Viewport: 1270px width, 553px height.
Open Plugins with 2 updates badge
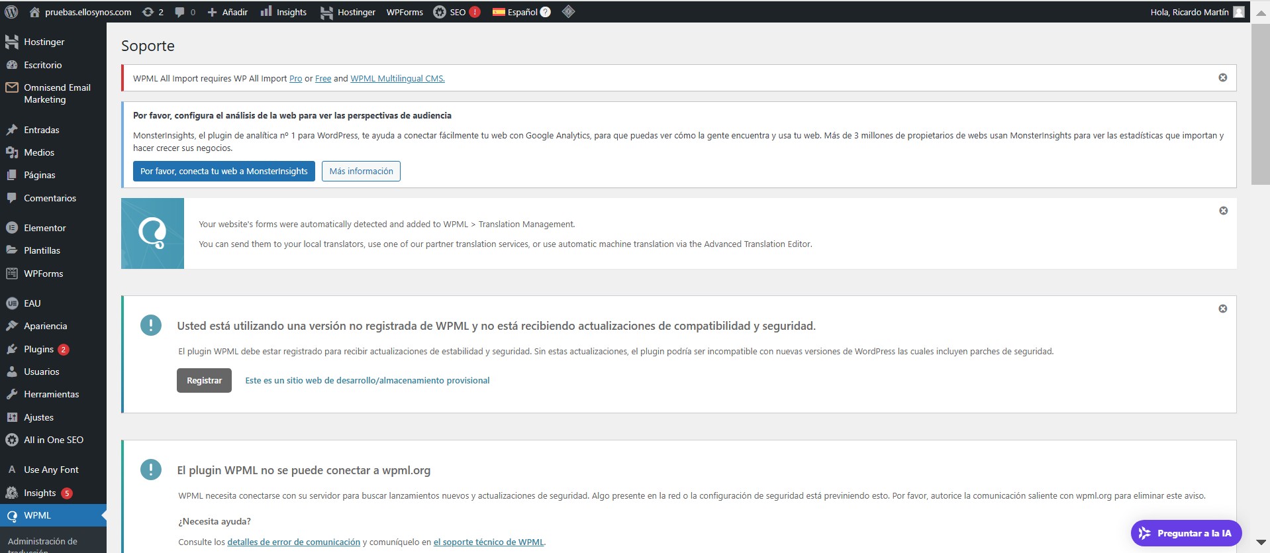(x=53, y=349)
